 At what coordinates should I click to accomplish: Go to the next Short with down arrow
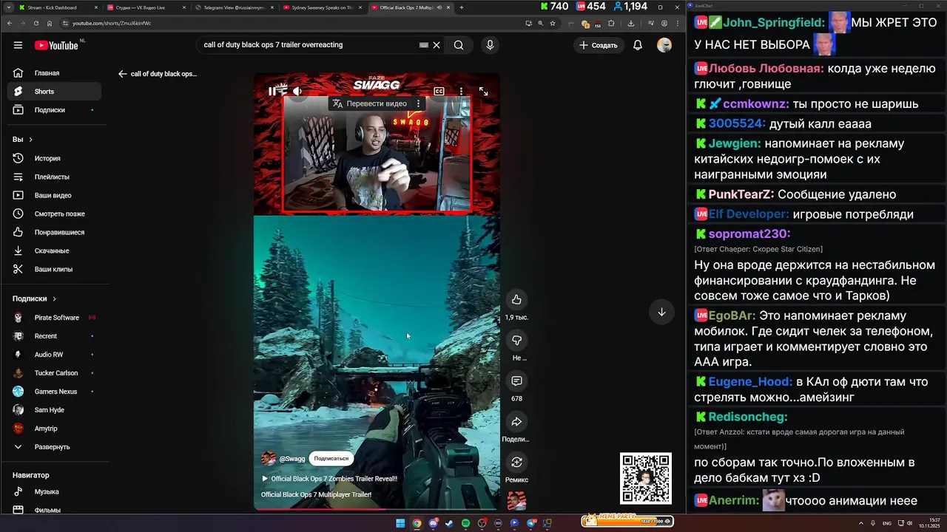point(661,312)
